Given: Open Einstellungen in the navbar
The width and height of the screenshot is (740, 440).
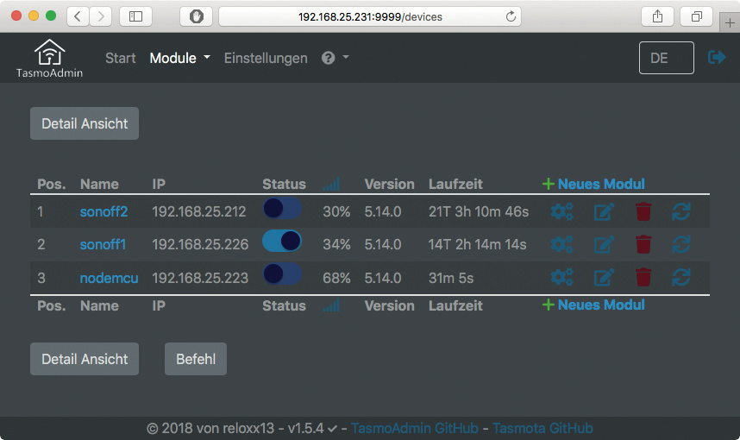Looking at the screenshot, I should tap(266, 58).
